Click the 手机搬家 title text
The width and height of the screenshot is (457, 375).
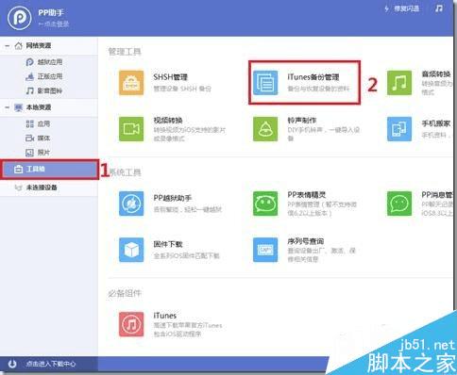pyautogui.click(x=436, y=123)
